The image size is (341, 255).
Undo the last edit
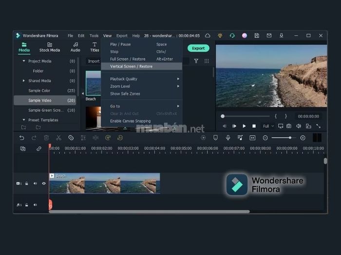[22, 137]
